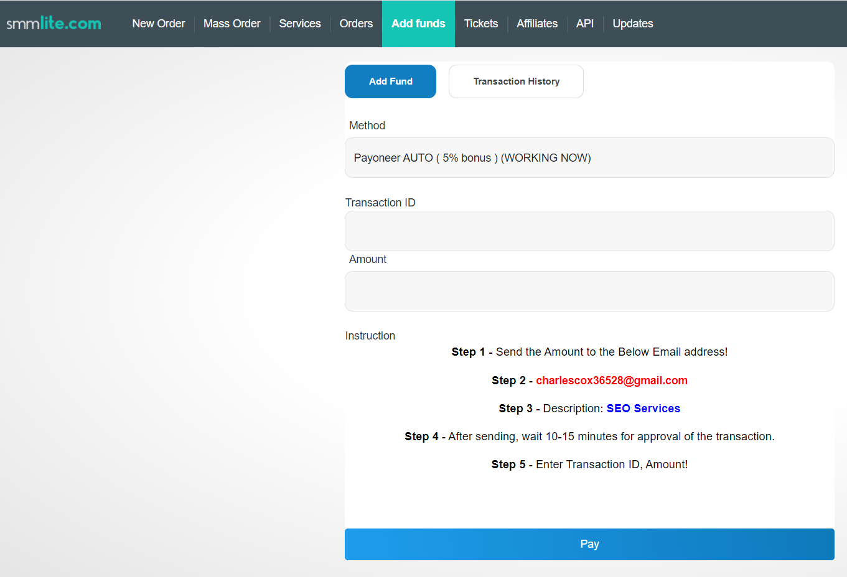Navigate to Mass Order
The width and height of the screenshot is (847, 577).
[x=232, y=24]
